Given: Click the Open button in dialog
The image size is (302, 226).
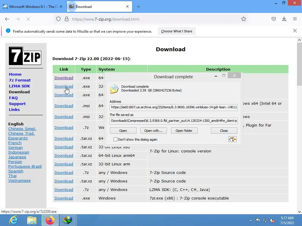Looking at the screenshot, I should click(x=123, y=131).
